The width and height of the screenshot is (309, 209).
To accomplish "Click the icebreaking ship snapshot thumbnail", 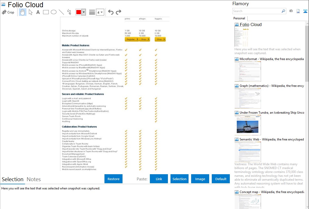I will click(248, 125).
